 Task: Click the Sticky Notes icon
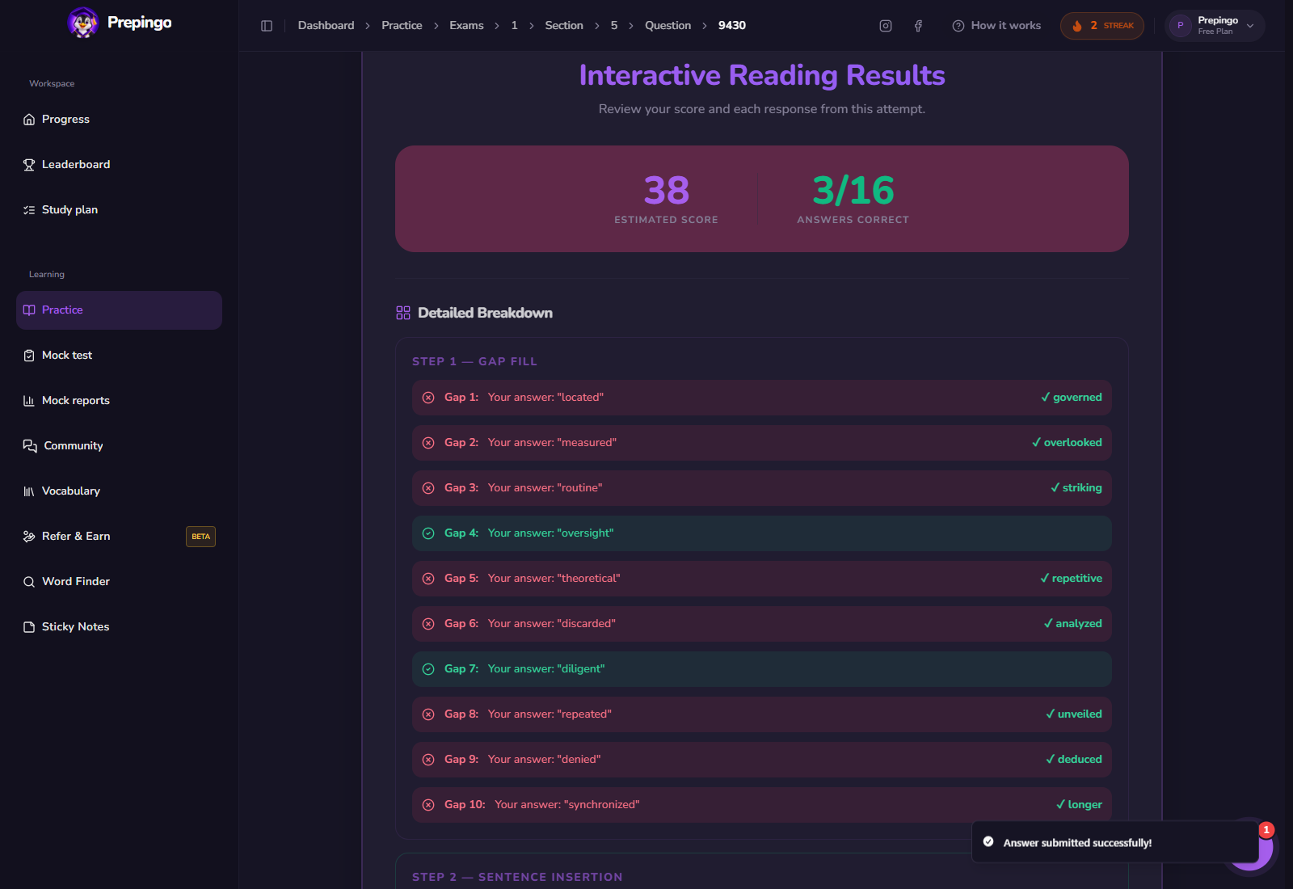[29, 627]
